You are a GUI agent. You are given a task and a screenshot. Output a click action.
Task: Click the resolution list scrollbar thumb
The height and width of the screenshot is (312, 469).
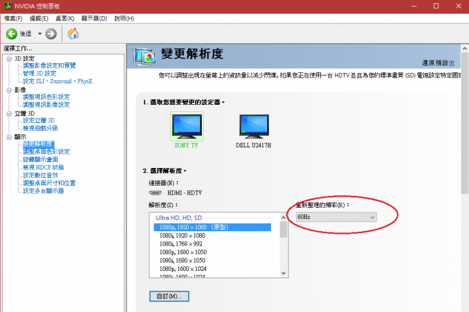tap(283, 230)
